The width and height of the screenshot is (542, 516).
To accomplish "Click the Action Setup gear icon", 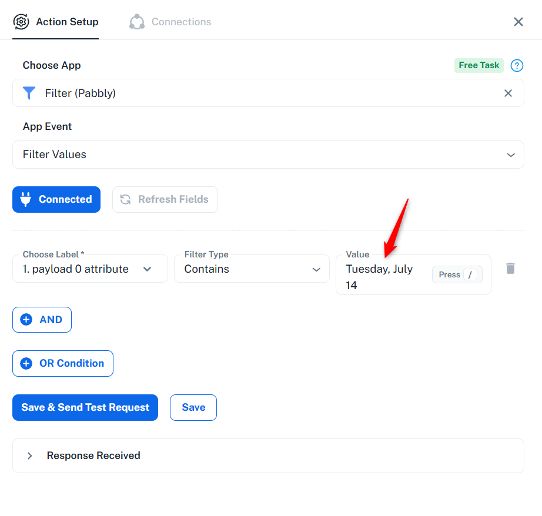I will point(21,22).
